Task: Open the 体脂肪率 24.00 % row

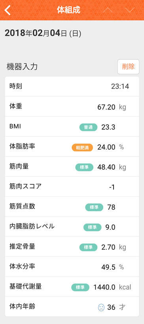Action: (72, 147)
